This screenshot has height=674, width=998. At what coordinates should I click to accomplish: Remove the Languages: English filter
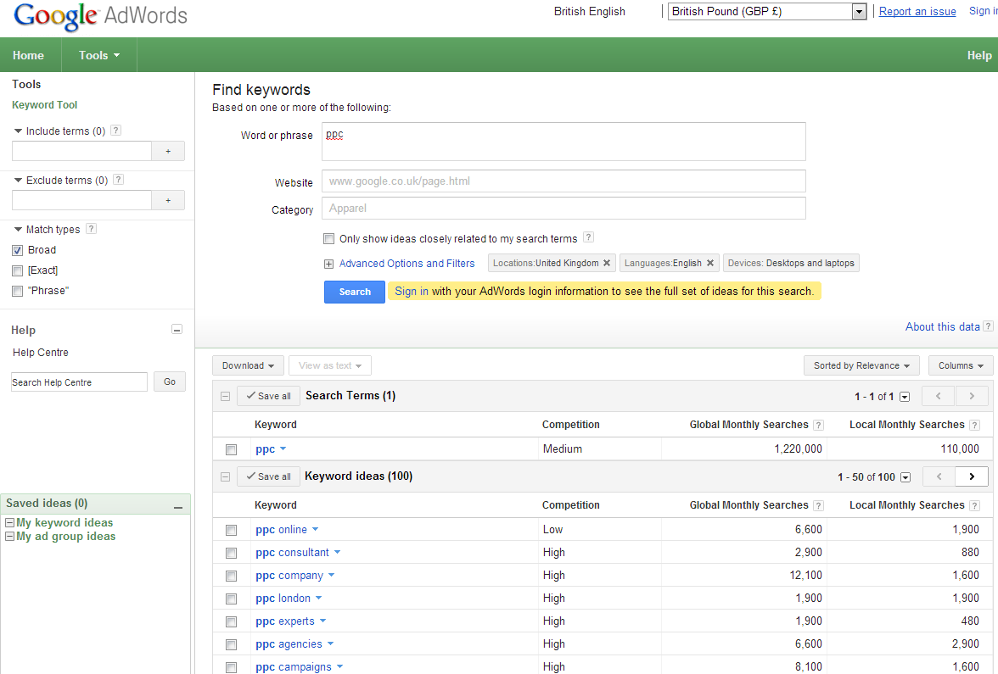709,263
